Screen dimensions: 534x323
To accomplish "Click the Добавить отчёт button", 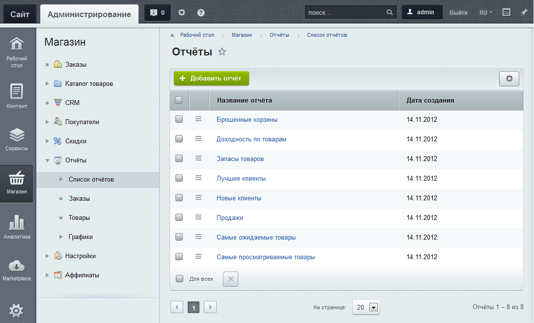I will pos(212,78).
